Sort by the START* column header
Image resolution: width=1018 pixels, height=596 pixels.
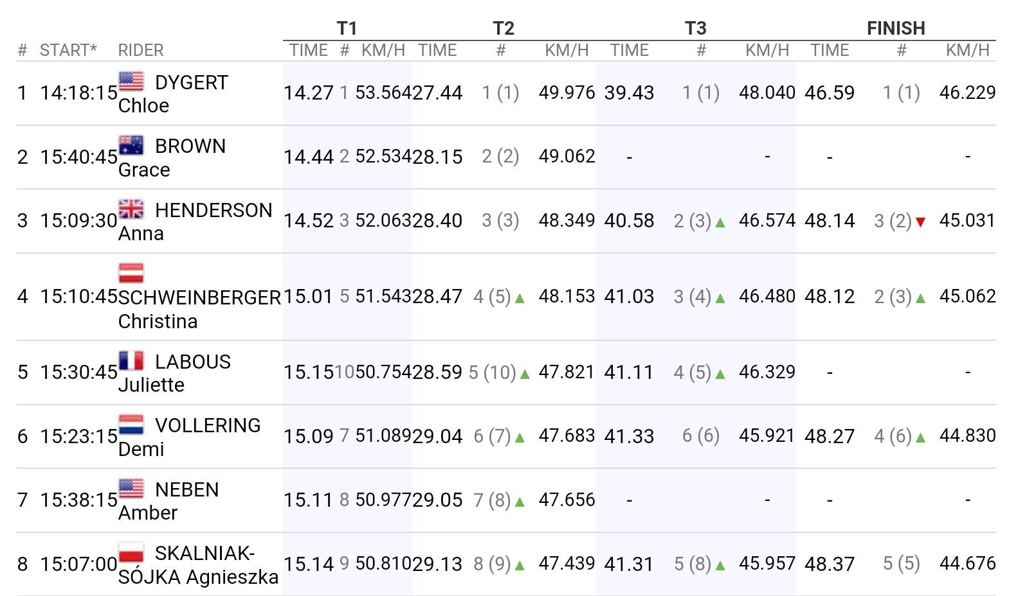(68, 50)
